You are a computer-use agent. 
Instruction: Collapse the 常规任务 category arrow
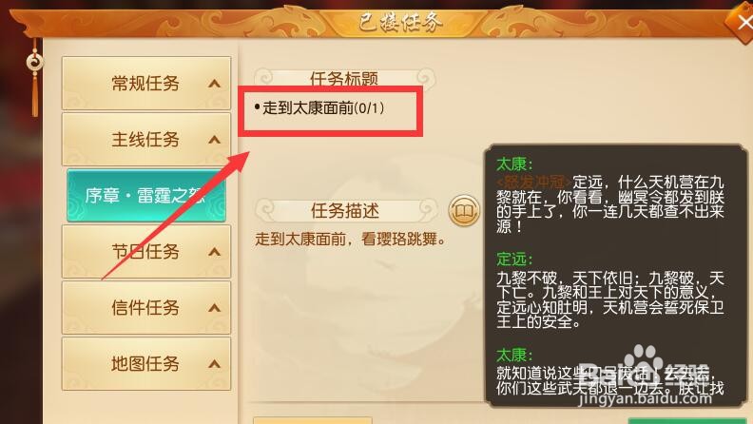214,84
